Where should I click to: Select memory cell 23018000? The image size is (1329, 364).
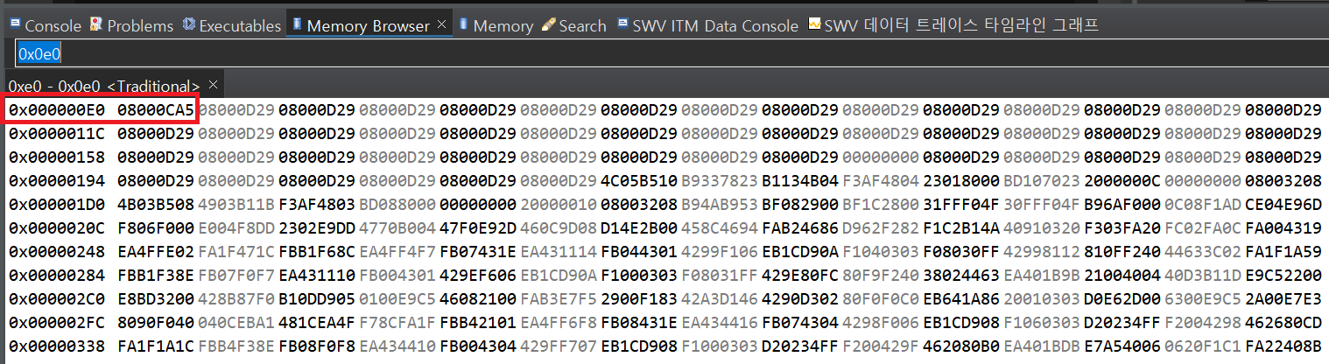click(x=961, y=181)
